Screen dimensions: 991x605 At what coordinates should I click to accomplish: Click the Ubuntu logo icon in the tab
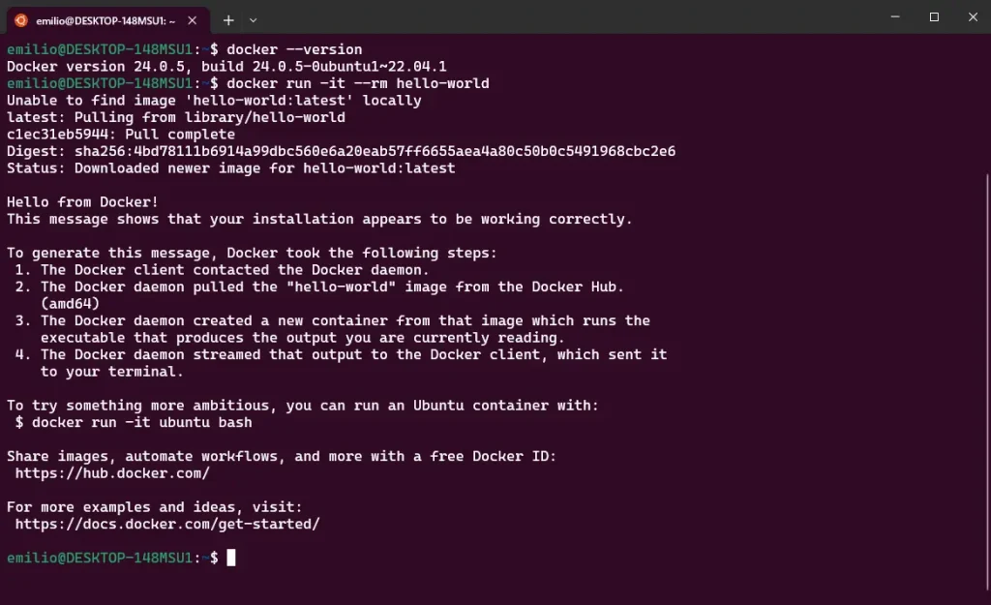coord(20,20)
